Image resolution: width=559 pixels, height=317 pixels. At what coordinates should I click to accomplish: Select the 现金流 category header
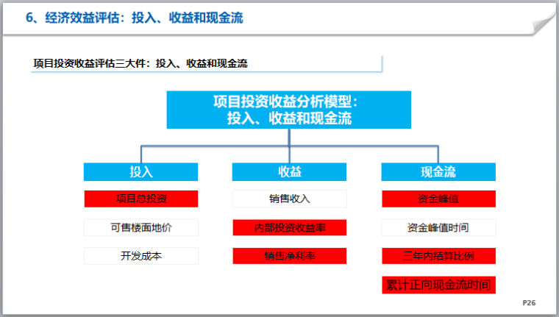[x=438, y=172]
